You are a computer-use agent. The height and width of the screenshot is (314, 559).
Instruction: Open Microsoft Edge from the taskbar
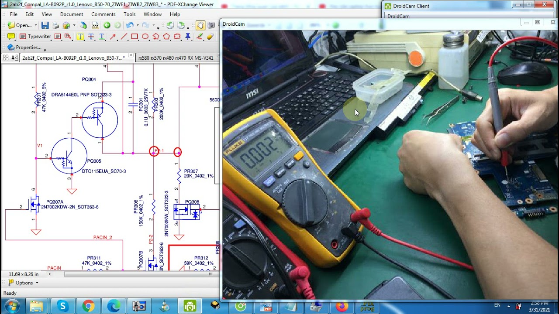pos(114,306)
